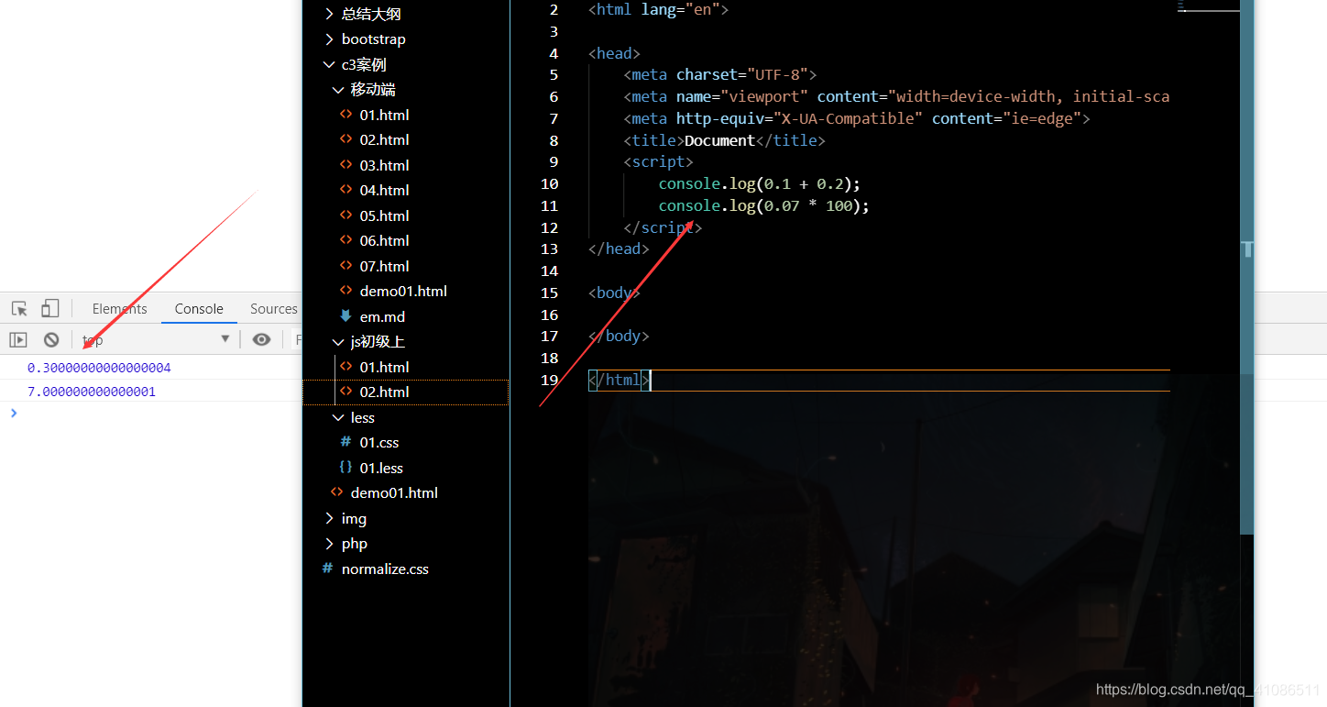Open the JavaScript context dropdown showing top
Image resolution: width=1327 pixels, height=707 pixels.
(156, 339)
